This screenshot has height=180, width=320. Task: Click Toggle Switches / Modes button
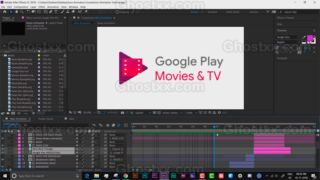pos(89,170)
